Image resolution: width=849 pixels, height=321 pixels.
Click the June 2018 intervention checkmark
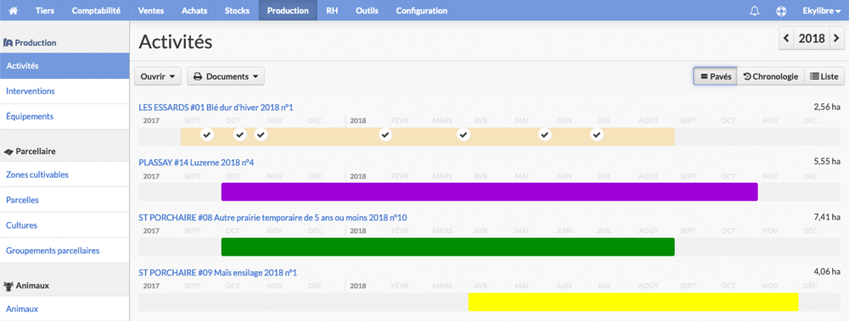click(x=545, y=135)
